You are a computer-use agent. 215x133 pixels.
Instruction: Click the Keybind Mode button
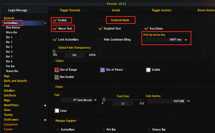(x=120, y=20)
